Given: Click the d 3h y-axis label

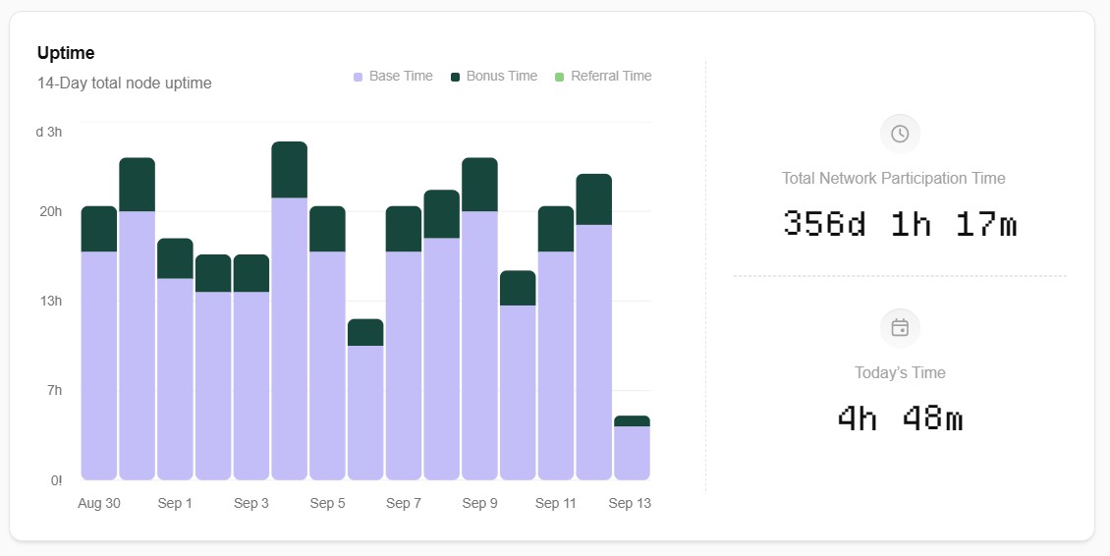Looking at the screenshot, I should (49, 132).
